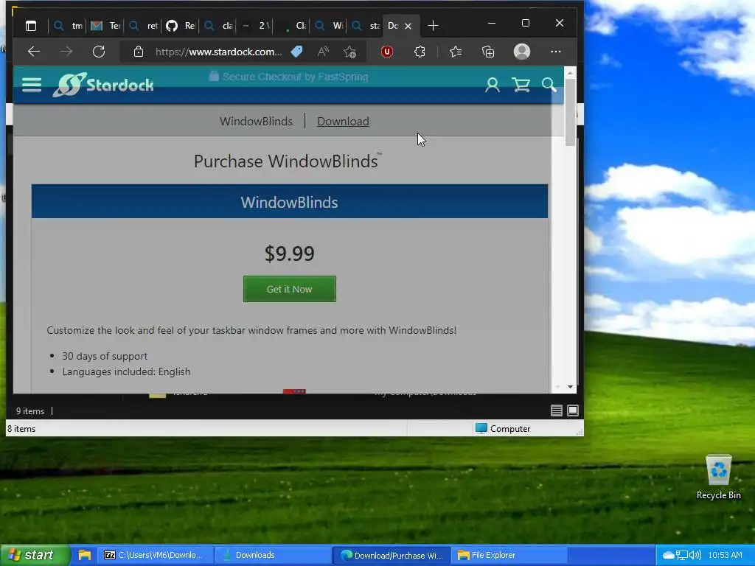
Task: Close the active Download tab
Action: 408,26
